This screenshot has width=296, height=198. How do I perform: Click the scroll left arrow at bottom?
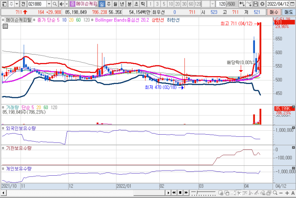[4, 193]
